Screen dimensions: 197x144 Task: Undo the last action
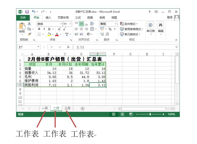click(x=34, y=12)
